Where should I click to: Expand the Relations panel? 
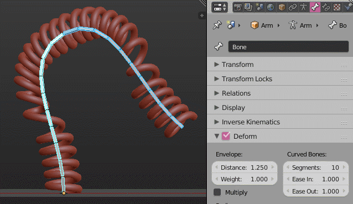(216, 93)
